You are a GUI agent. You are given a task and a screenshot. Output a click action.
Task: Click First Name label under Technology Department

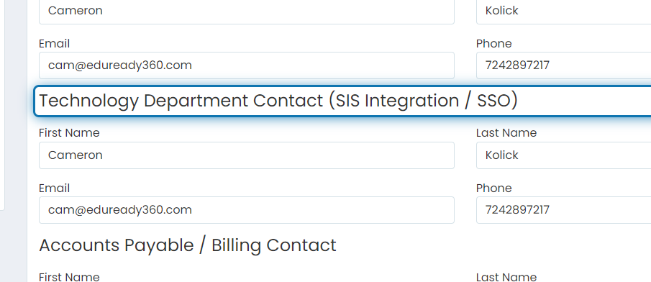point(69,133)
